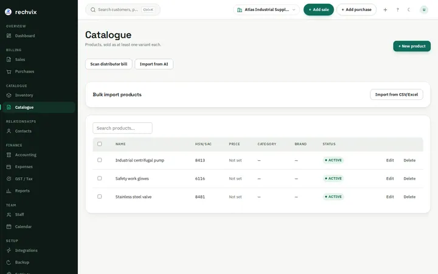Click the STATUS column header

click(329, 144)
